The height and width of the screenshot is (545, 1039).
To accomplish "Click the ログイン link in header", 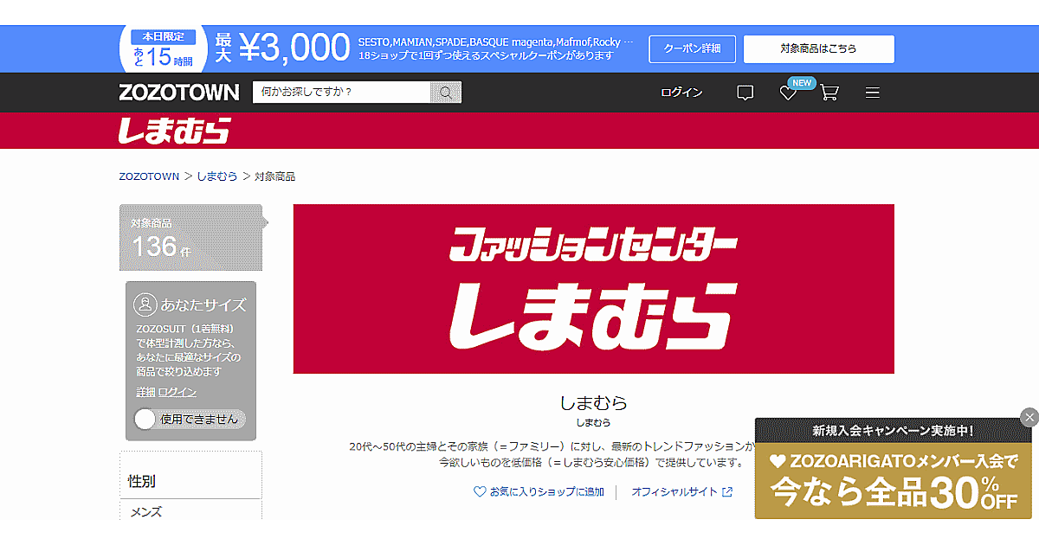I will click(681, 93).
